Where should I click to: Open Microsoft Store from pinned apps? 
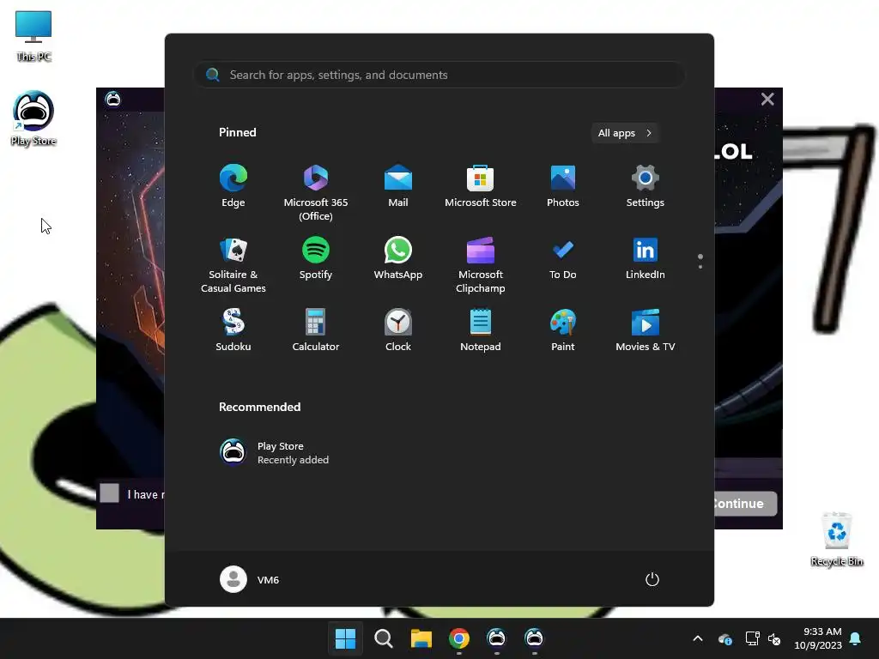481,186
